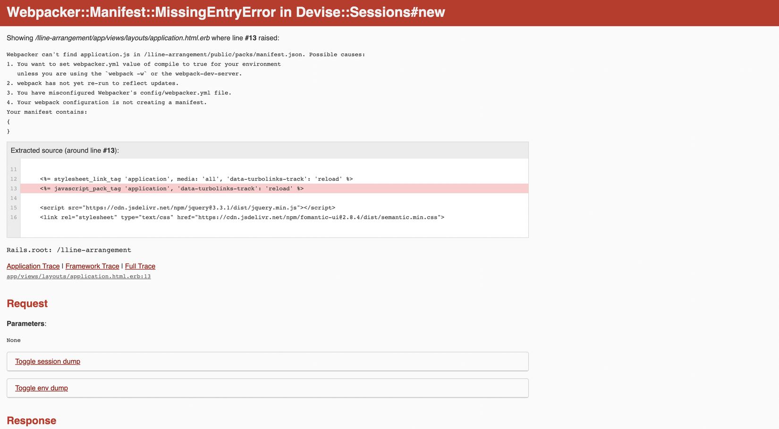Click the 'None' parameters value

click(x=14, y=340)
